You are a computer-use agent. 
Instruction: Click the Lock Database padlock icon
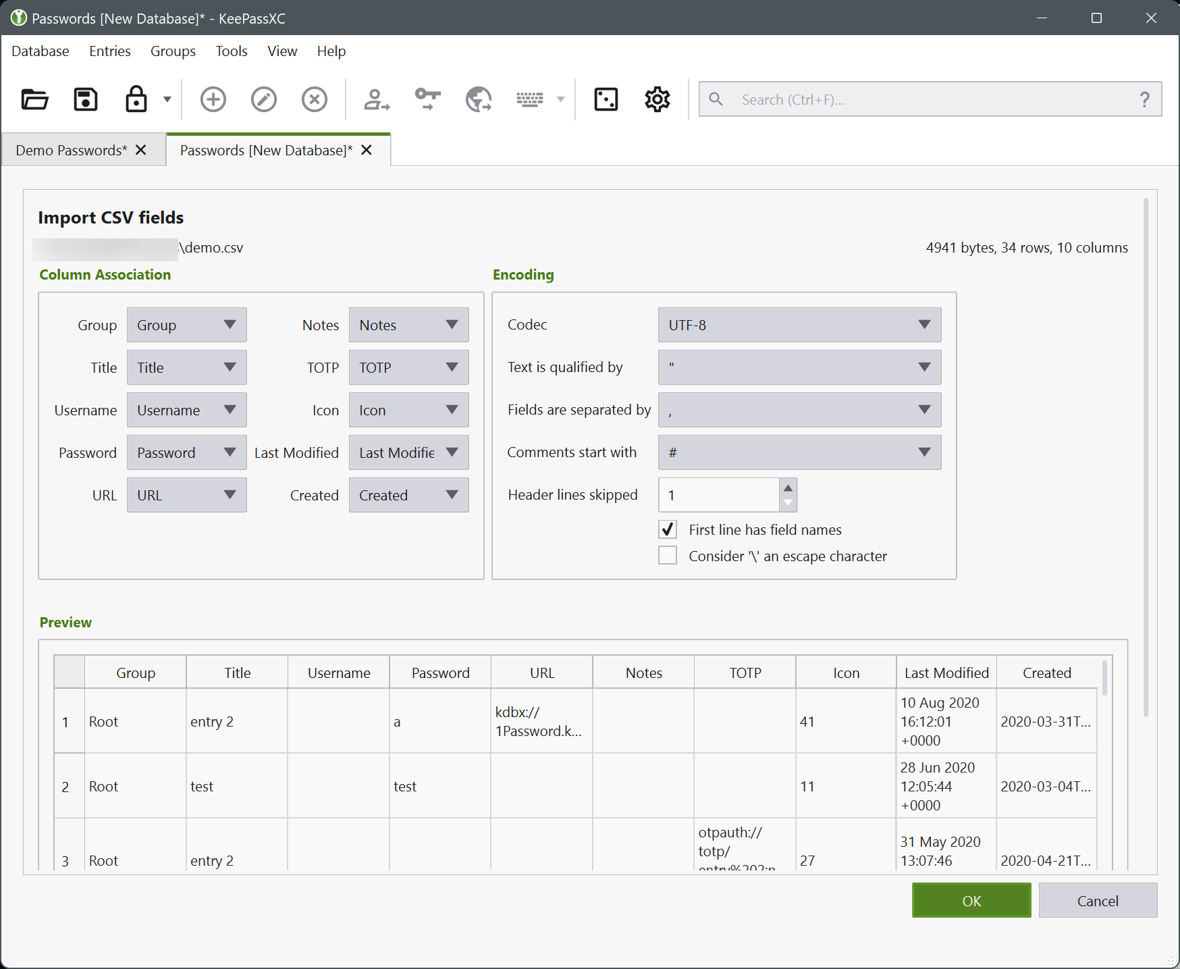pos(136,99)
